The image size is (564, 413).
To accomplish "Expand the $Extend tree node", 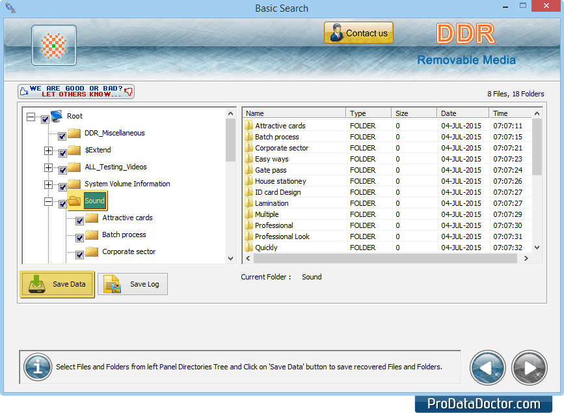I will point(48,150).
